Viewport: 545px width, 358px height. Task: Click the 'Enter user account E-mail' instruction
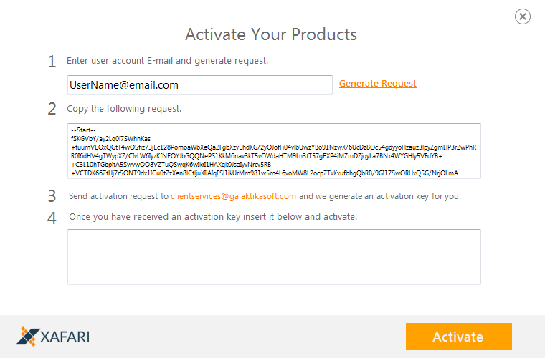(168, 61)
